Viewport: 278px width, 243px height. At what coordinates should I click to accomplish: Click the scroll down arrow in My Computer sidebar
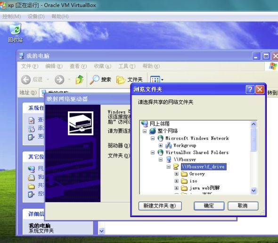point(102,231)
